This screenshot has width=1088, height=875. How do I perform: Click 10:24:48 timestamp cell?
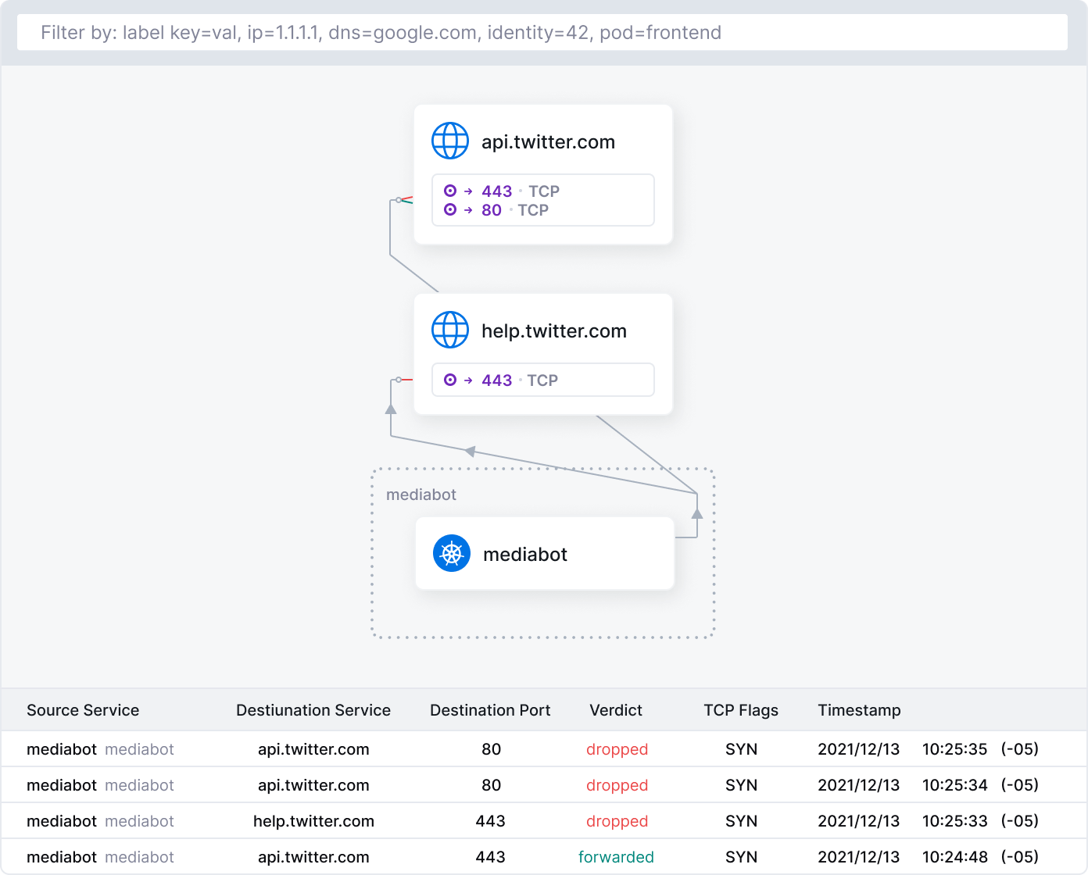[955, 857]
